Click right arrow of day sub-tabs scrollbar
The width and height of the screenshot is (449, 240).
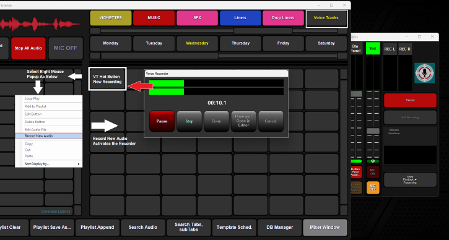tap(342, 56)
